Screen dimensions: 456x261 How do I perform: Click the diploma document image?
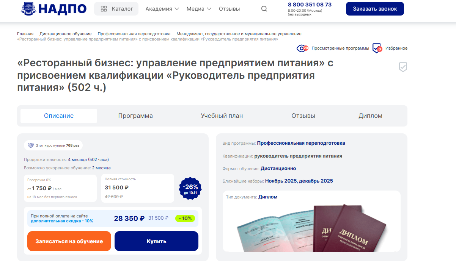pyautogui.click(x=312, y=228)
